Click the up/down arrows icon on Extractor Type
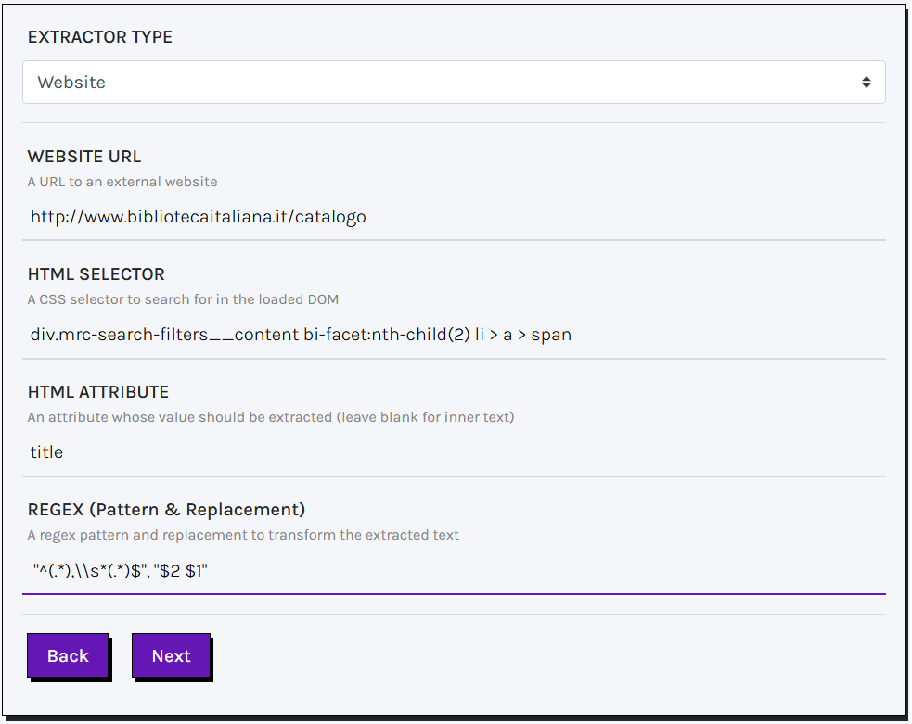912x724 pixels. 867,82
